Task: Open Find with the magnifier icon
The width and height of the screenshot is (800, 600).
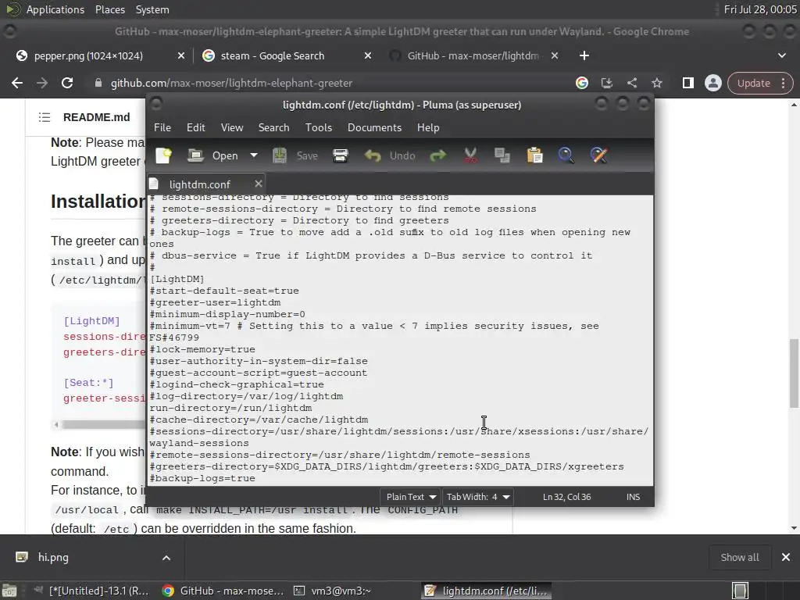Action: [x=566, y=155]
